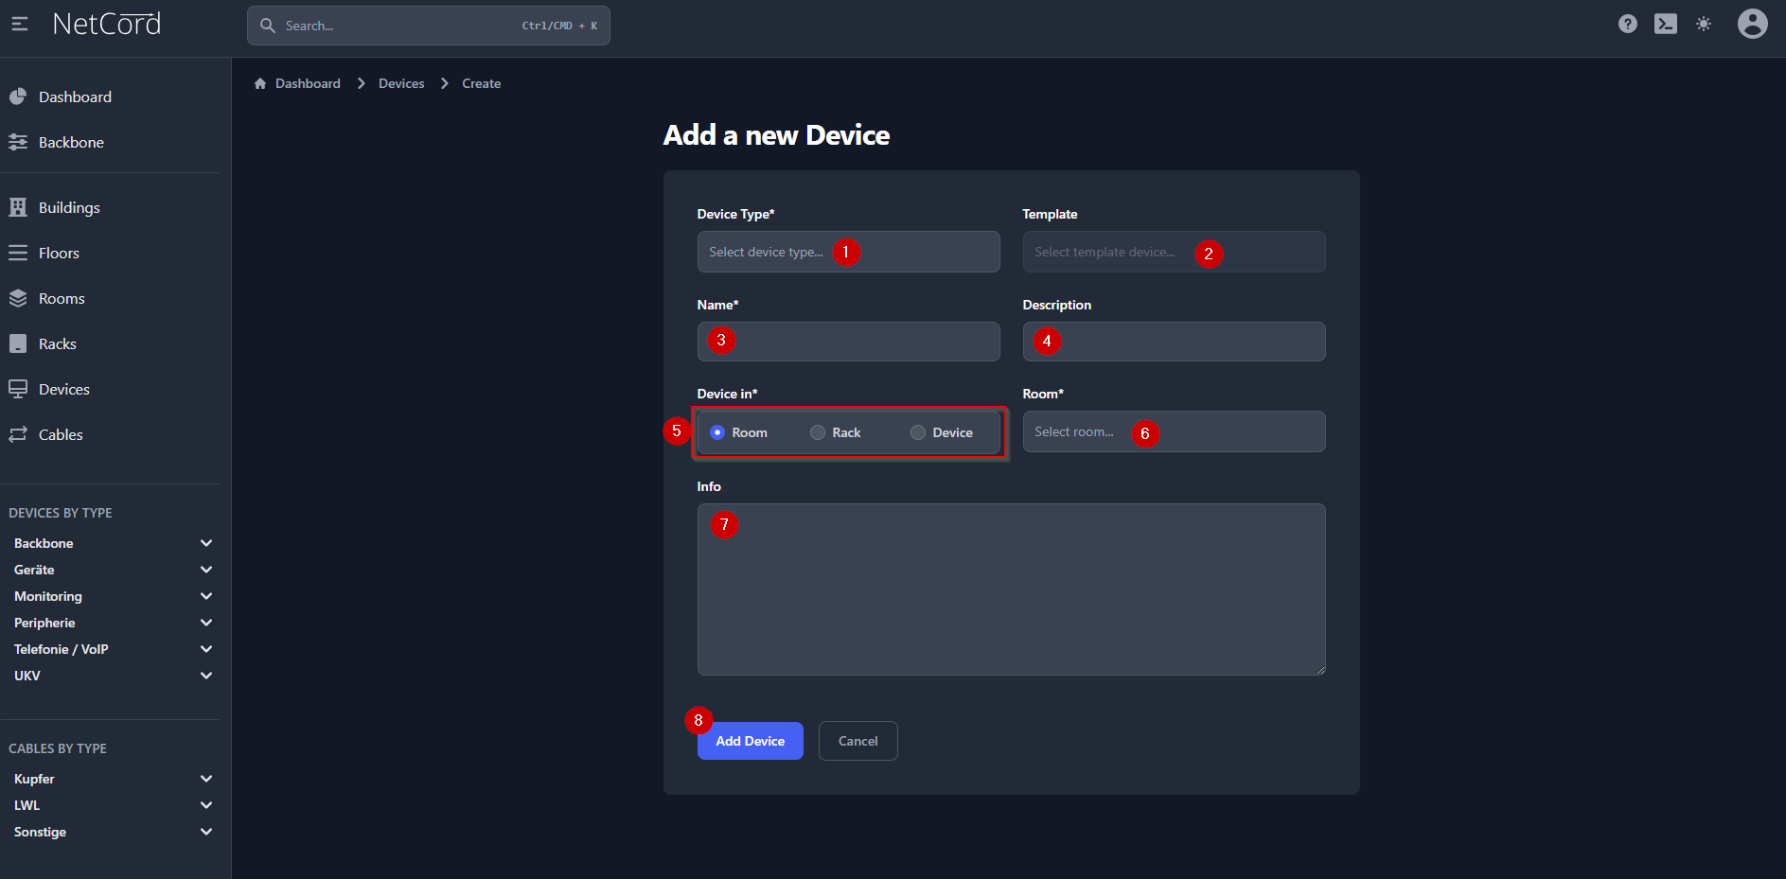Image resolution: width=1786 pixels, height=879 pixels.
Task: Click the Cables icon in sidebar
Action: [18, 434]
